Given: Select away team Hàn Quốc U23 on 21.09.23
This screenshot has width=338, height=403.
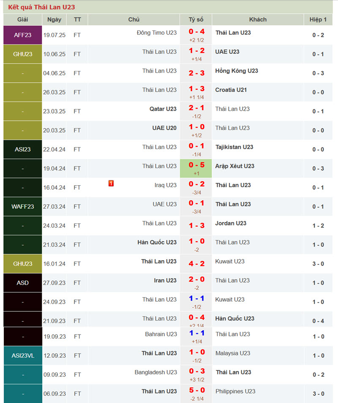Looking at the screenshot, I should [x=234, y=319].
